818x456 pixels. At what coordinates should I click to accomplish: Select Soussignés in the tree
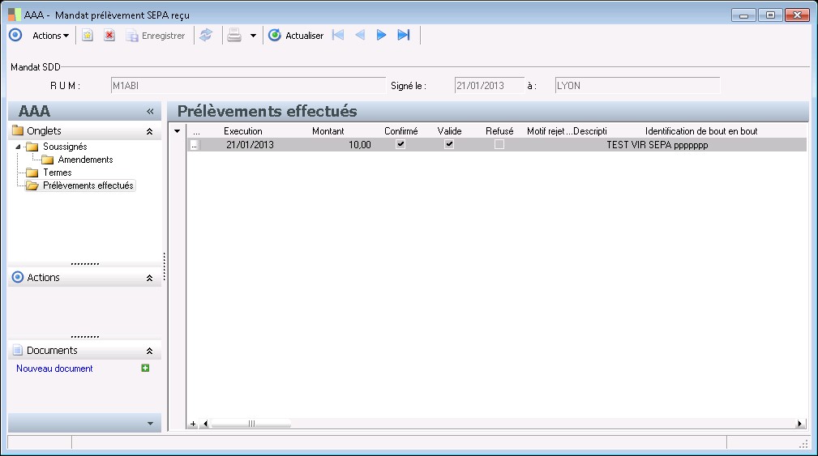click(65, 147)
